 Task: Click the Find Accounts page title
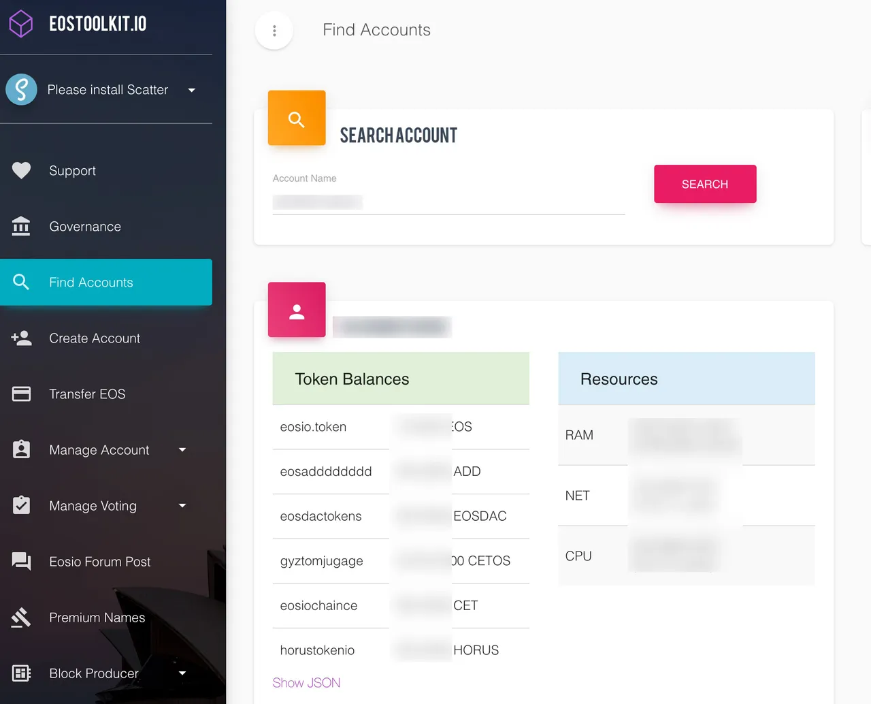(376, 30)
